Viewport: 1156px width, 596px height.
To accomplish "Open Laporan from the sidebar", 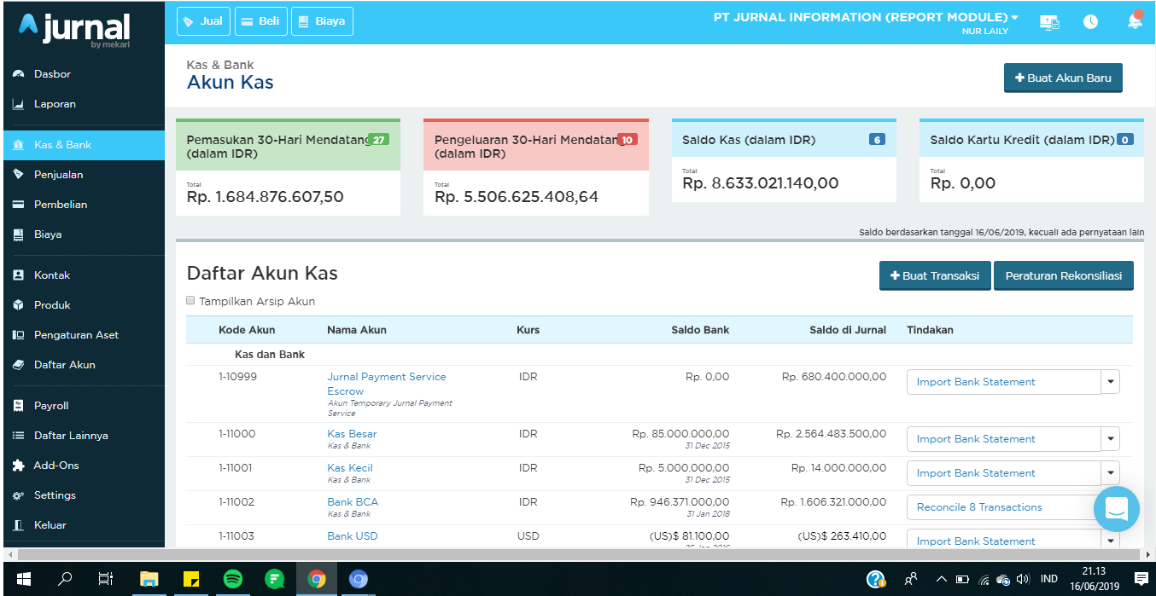I will click(55, 104).
